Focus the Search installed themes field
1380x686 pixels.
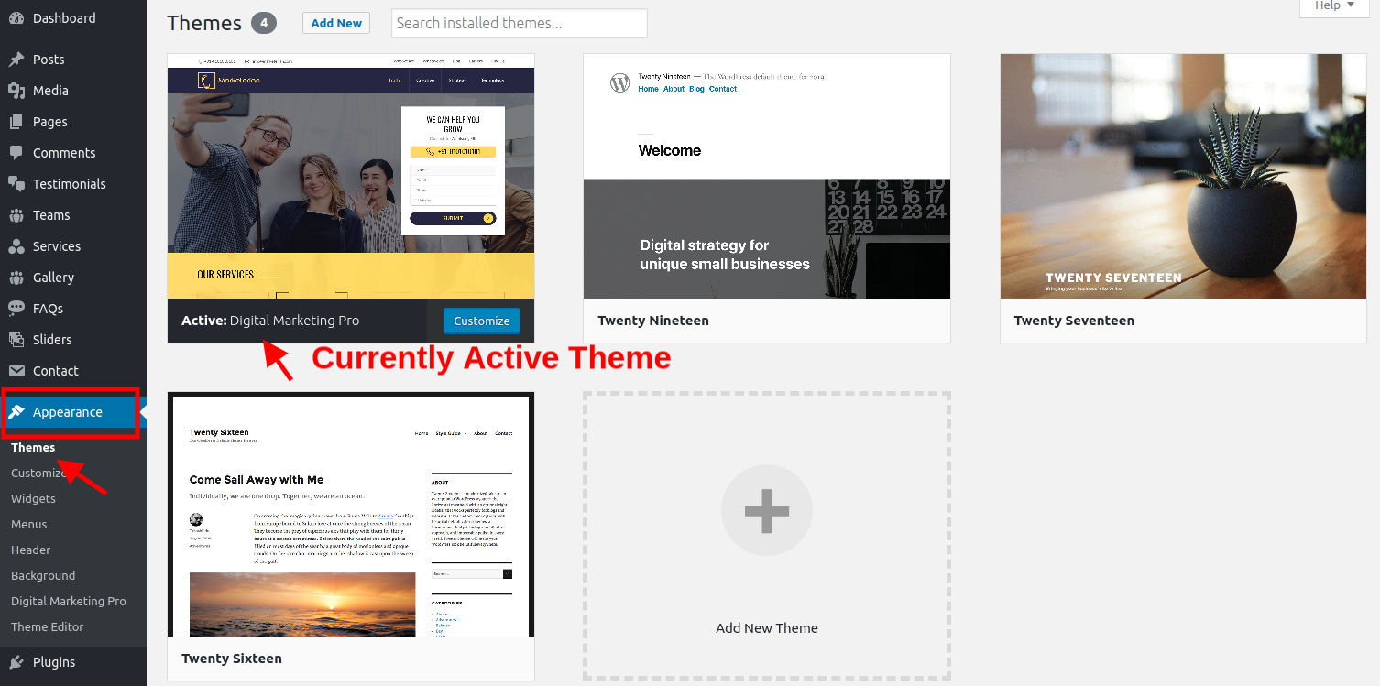point(520,23)
